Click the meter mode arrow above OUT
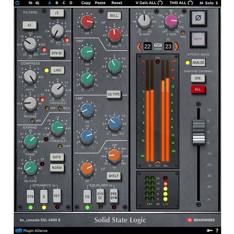This screenshot has height=234, width=234. 158,162
